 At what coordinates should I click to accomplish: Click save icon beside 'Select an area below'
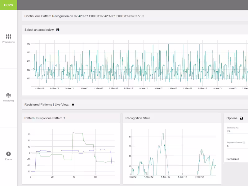pos(58,30)
